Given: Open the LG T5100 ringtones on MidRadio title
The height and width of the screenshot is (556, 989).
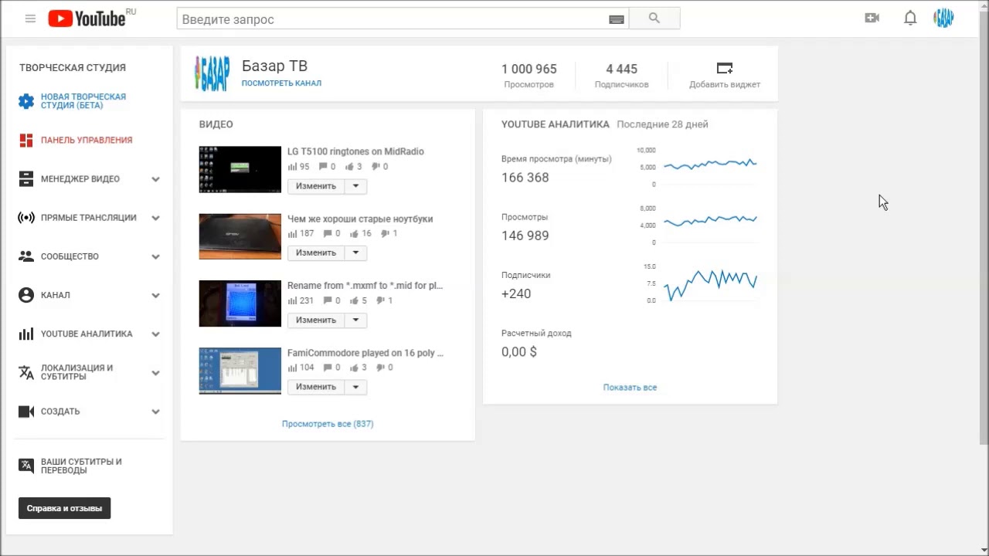Looking at the screenshot, I should tap(355, 151).
